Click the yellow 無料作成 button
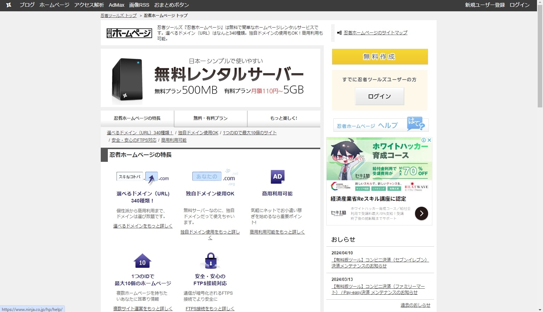543x312 pixels. [380, 57]
